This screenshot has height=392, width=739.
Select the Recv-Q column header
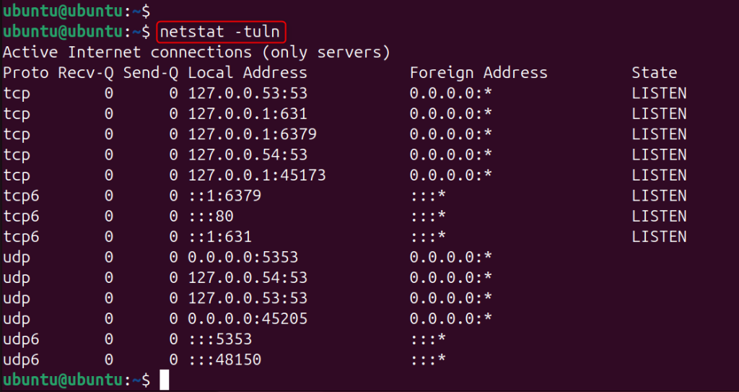(x=85, y=72)
